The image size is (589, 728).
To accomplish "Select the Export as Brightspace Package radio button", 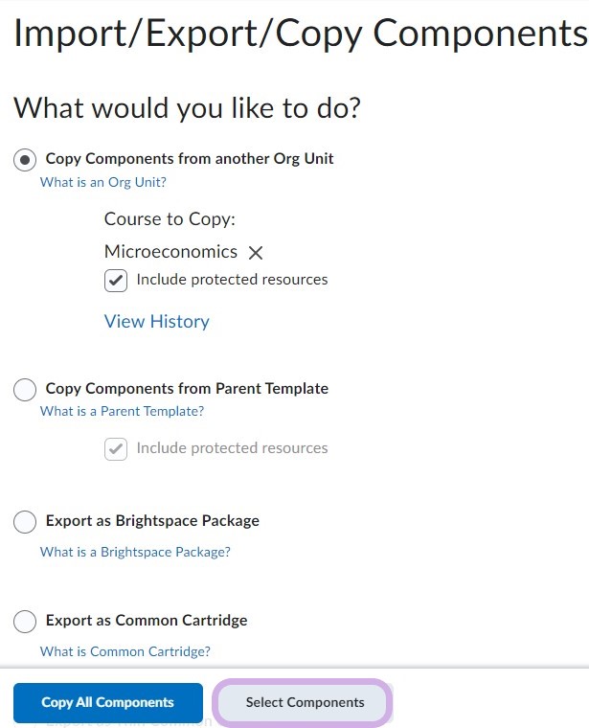I will pyautogui.click(x=26, y=522).
